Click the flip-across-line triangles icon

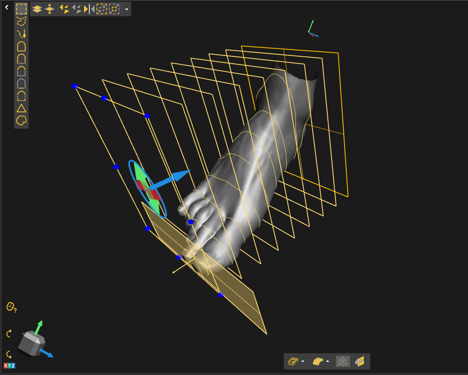pyautogui.click(x=89, y=9)
